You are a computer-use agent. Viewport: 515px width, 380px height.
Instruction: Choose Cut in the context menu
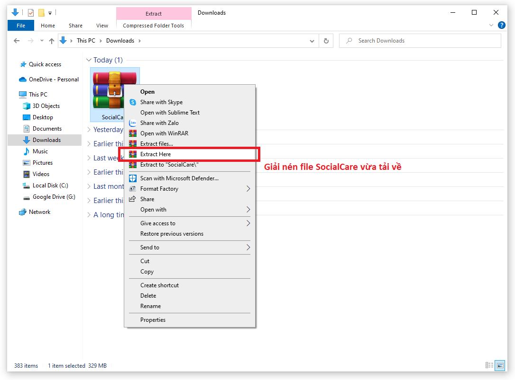(x=190, y=261)
